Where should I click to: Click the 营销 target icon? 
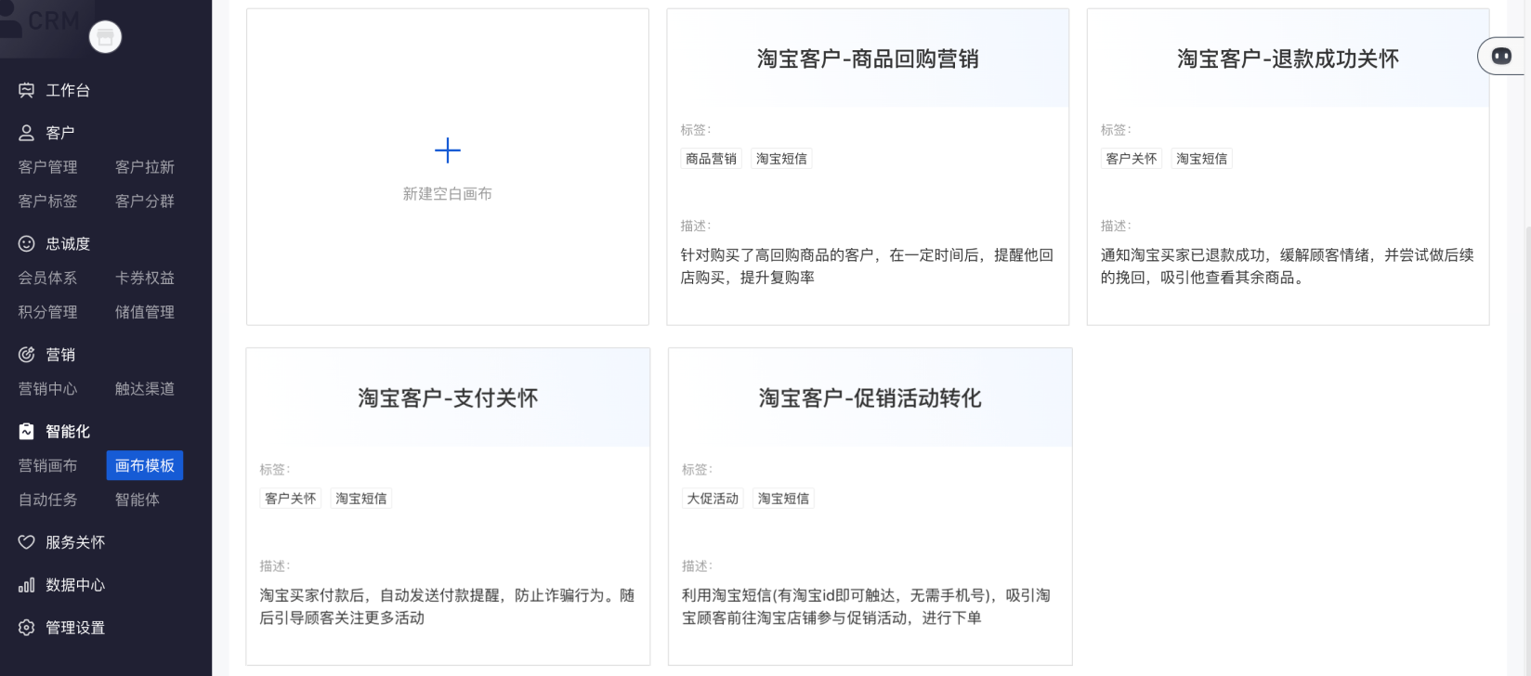pos(27,355)
